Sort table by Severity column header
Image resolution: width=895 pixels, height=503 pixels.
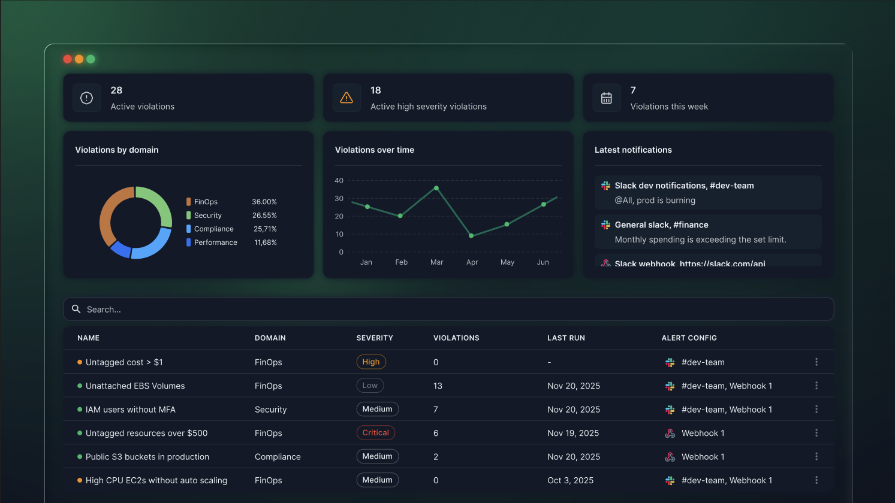[x=375, y=338]
